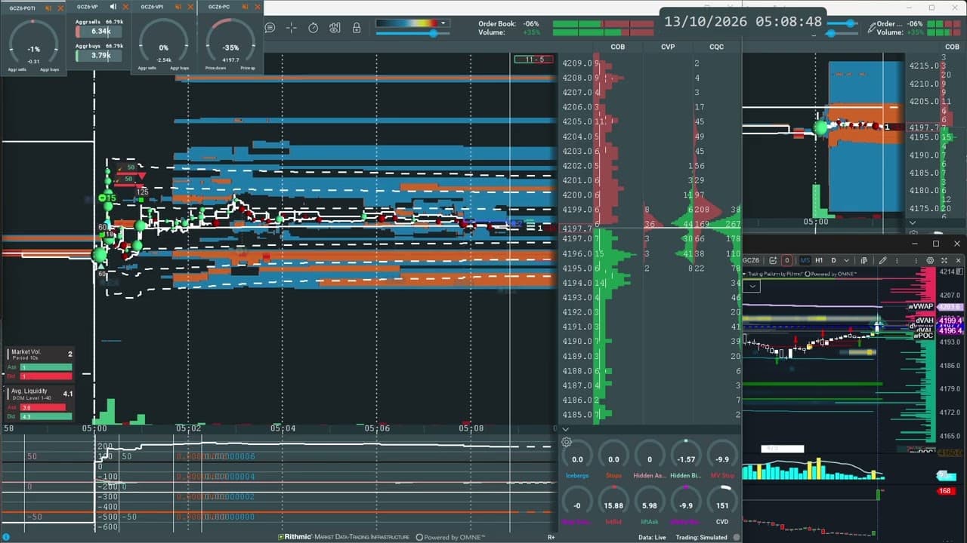Adjust the lower blue slider beside the clock
This screenshot has width=967, height=543.
point(842,33)
